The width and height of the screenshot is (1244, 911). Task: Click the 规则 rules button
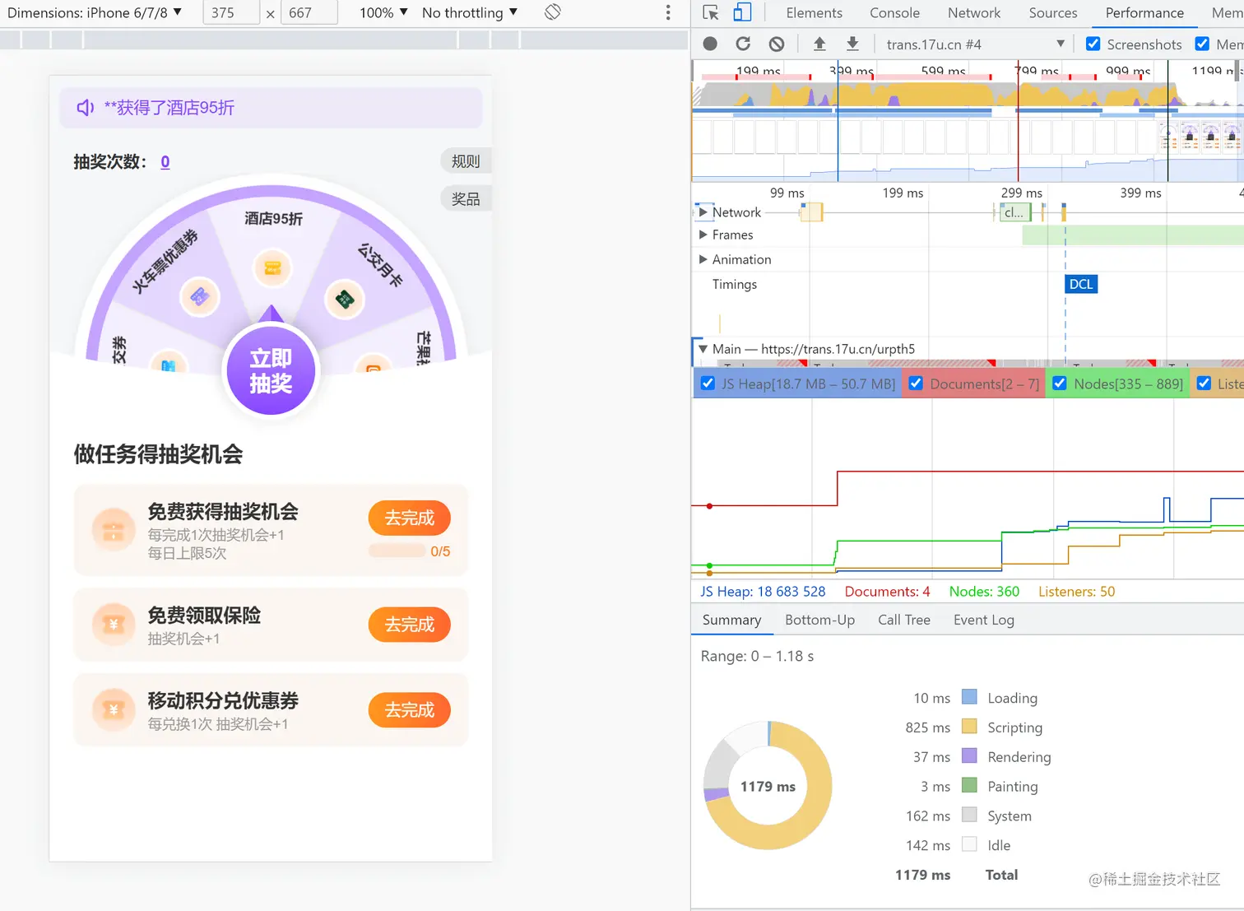tap(466, 161)
